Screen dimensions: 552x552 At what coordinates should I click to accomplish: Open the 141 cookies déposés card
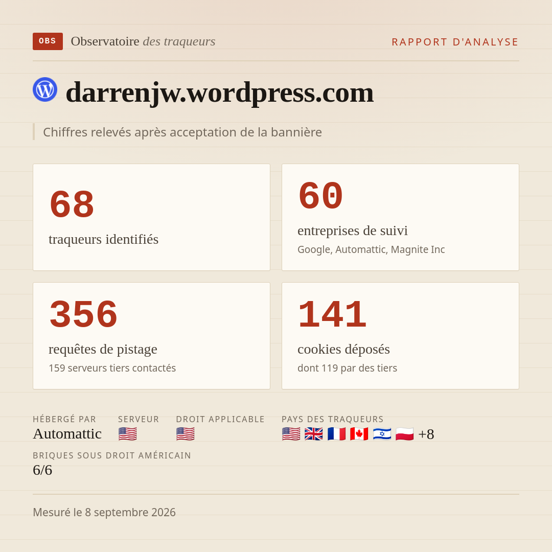[400, 336]
